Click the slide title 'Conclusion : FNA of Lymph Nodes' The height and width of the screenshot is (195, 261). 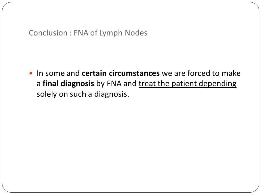point(88,33)
